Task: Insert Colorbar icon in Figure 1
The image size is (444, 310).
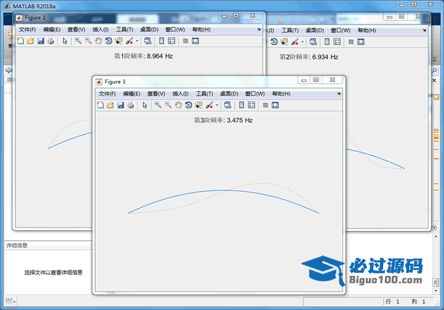Action: tap(161, 41)
